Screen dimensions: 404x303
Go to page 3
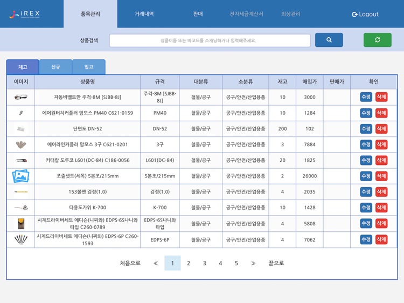coord(204,263)
